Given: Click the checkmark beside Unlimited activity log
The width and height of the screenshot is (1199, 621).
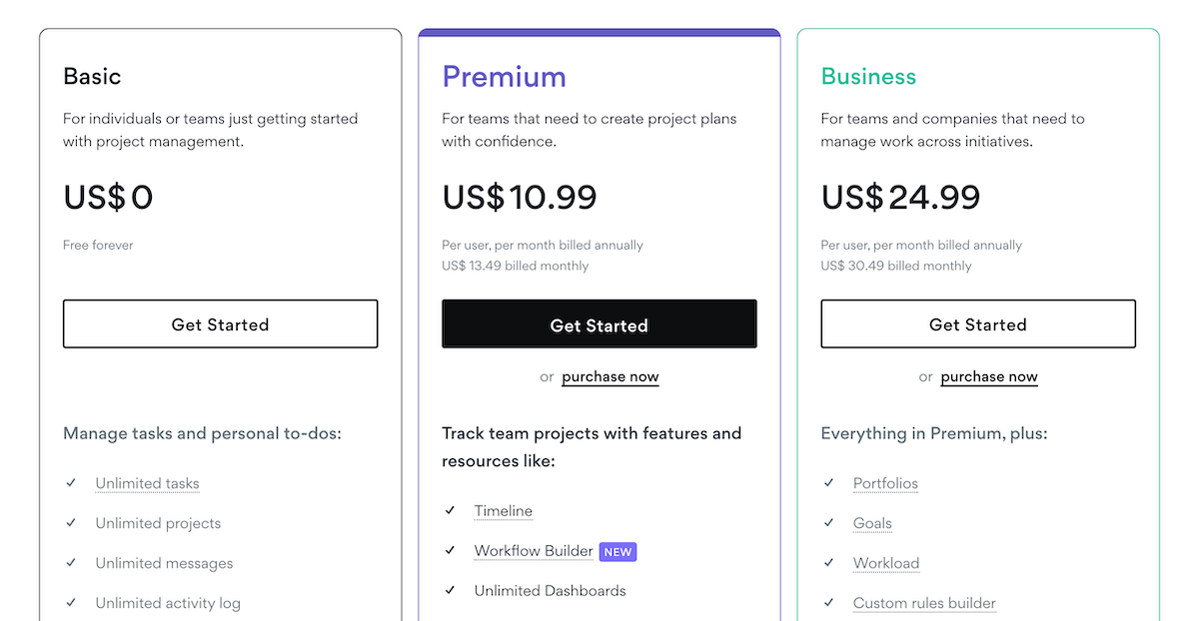Looking at the screenshot, I should click(71, 603).
